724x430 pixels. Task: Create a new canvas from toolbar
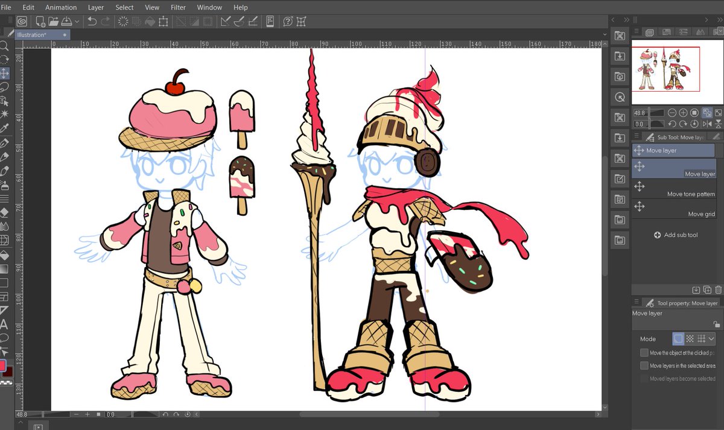[x=40, y=21]
